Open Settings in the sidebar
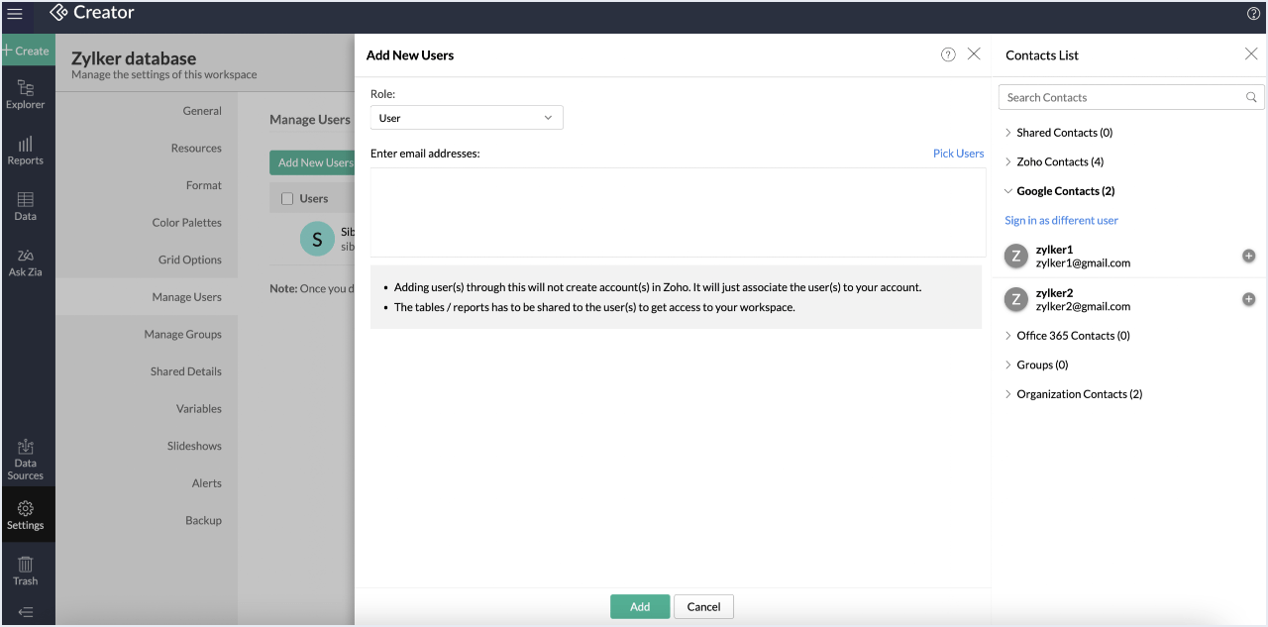 pyautogui.click(x=26, y=515)
